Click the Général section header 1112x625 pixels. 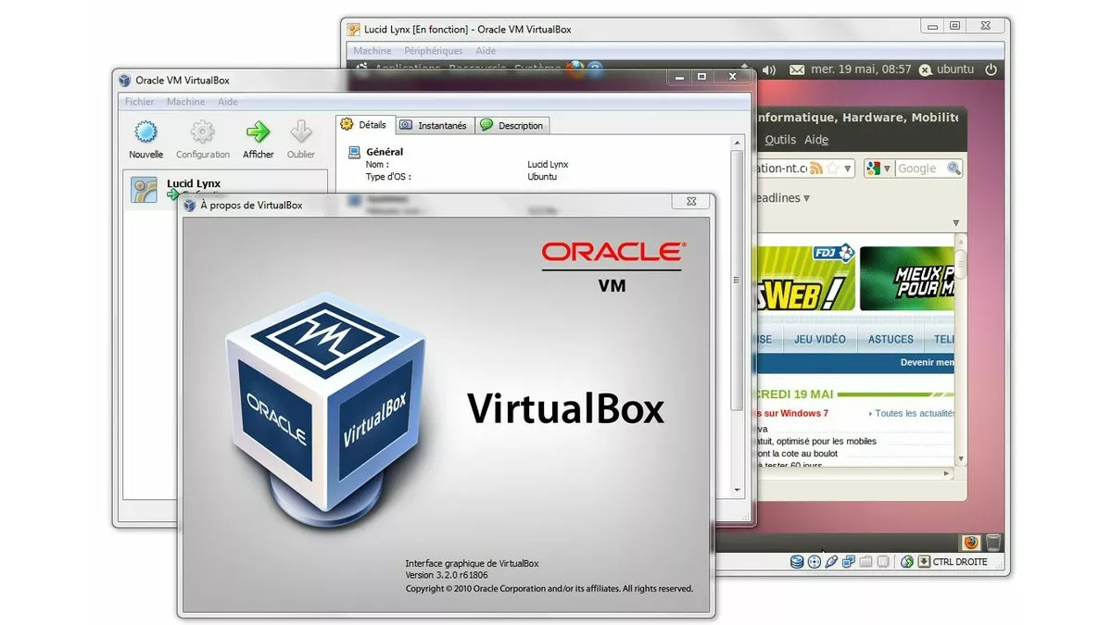pos(385,152)
